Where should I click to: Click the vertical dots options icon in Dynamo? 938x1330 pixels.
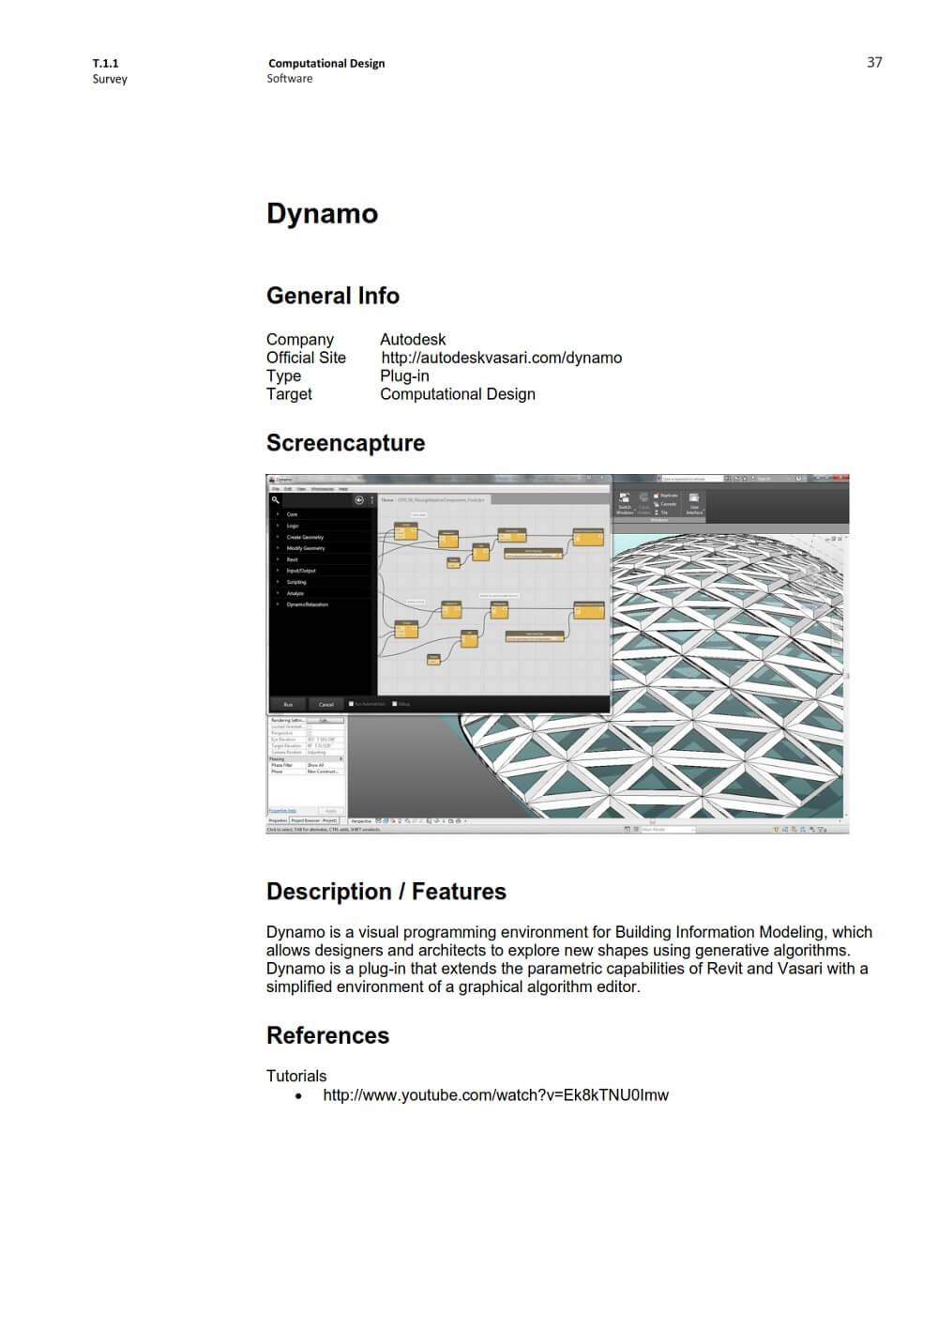click(371, 500)
